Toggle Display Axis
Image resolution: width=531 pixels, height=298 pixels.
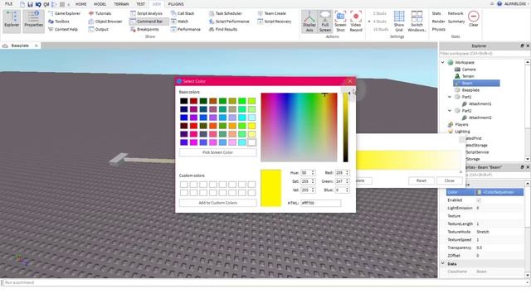point(309,22)
